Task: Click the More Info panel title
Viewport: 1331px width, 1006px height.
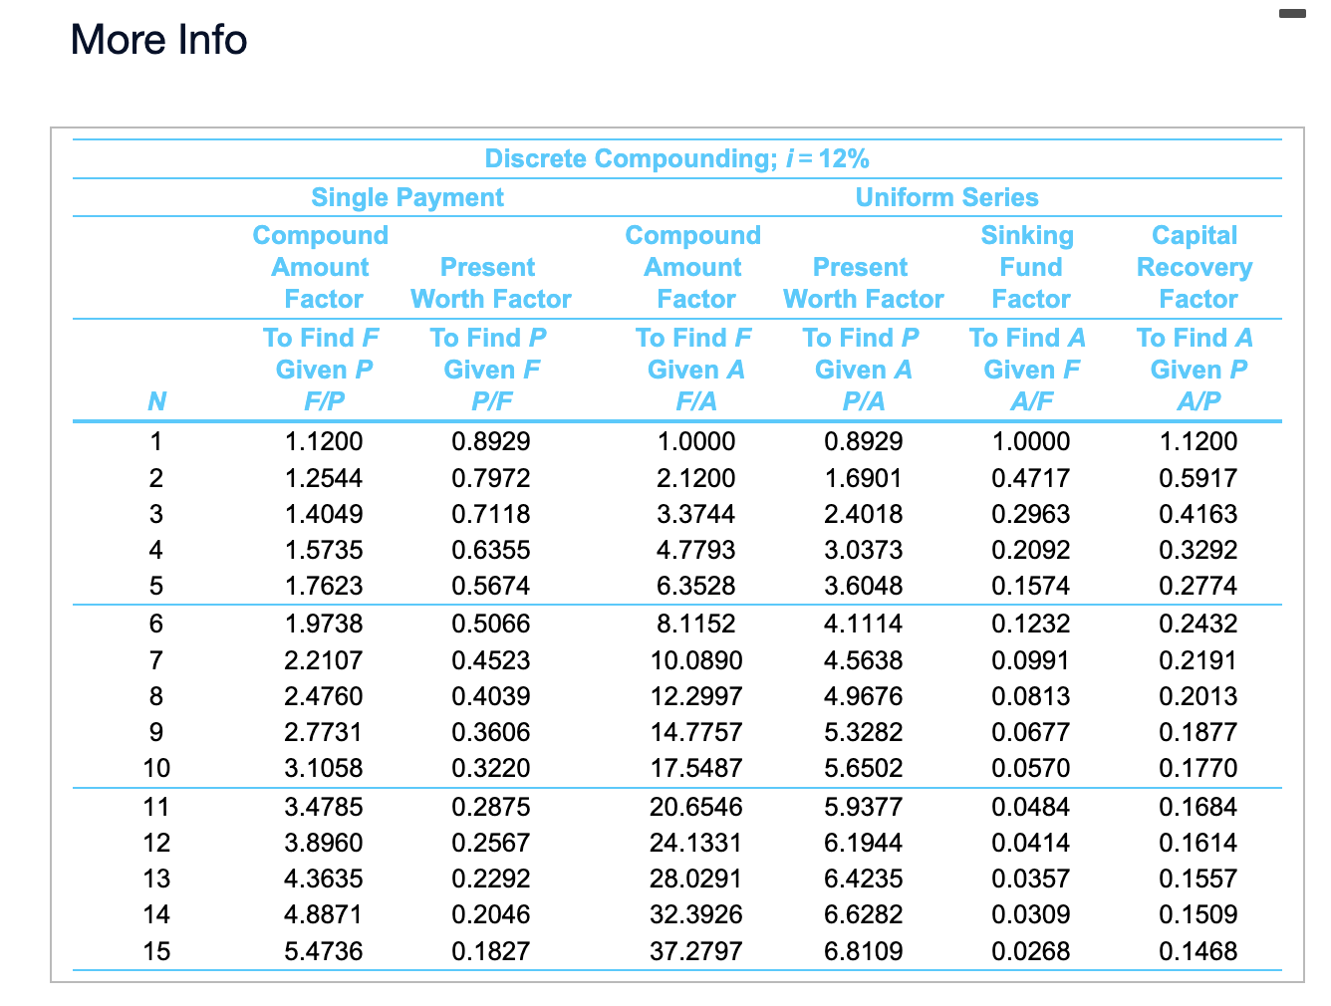Action: click(157, 39)
